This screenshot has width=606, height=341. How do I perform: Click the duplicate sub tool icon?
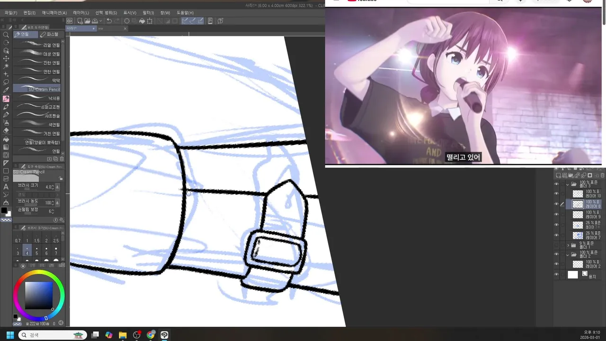[55, 159]
